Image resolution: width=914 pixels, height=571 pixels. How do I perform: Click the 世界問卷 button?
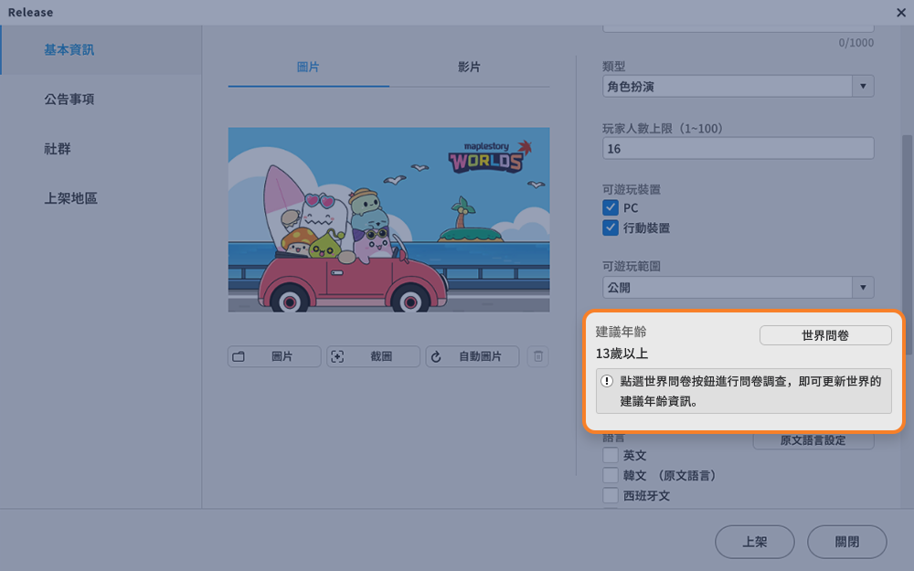tap(825, 335)
